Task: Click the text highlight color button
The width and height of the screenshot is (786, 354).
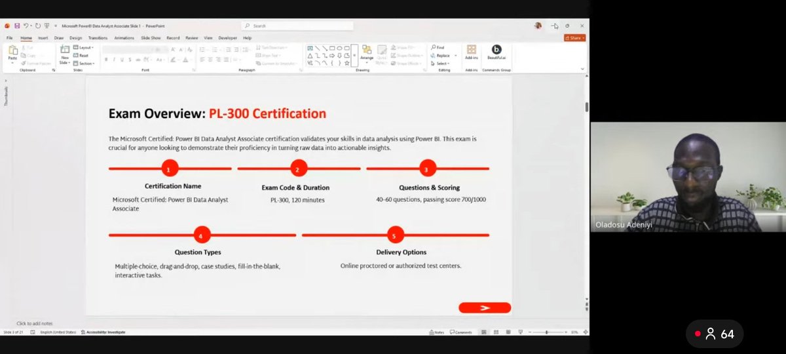Action: (173, 60)
